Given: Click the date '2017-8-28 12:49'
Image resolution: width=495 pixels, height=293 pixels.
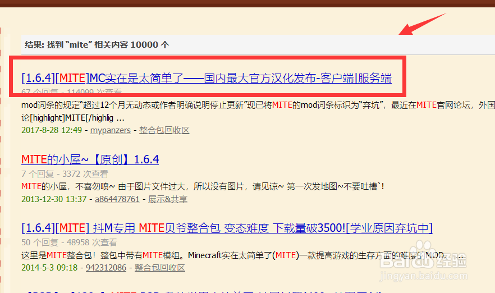Looking at the screenshot, I should tap(52, 130).
